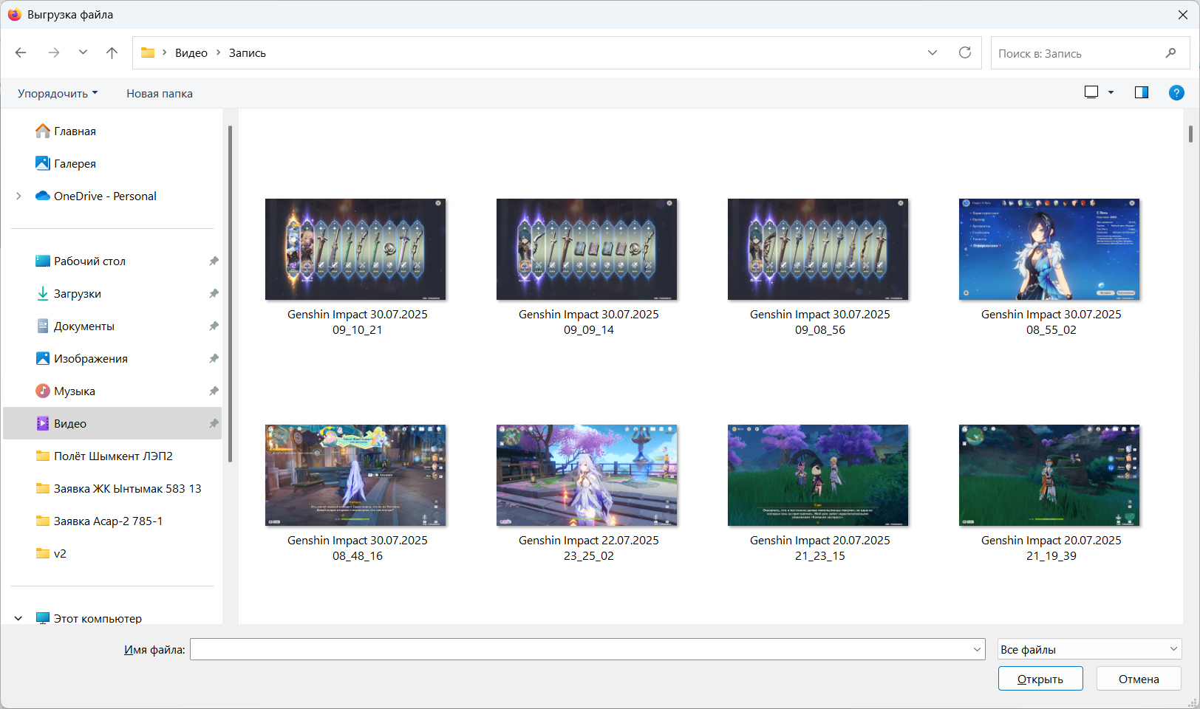The image size is (1200, 709).
Task: Click the Отмена button
Action: tap(1139, 679)
